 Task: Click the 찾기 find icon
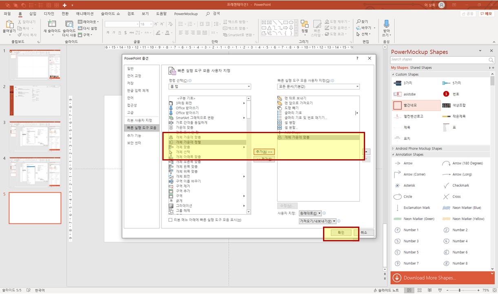tap(362, 22)
